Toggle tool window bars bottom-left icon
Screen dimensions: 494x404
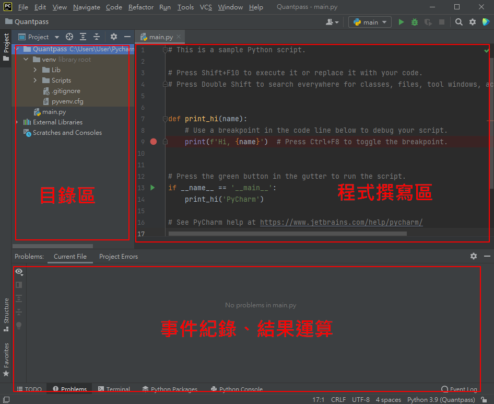click(x=6, y=400)
